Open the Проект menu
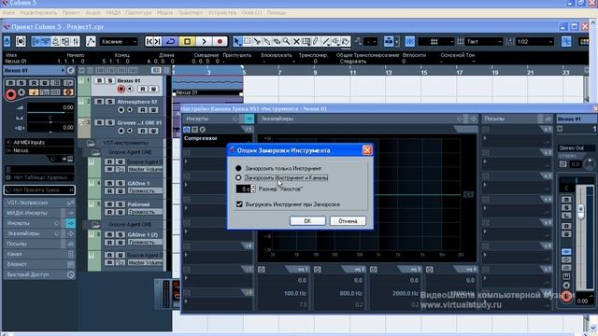Screen dimensions: 598x336 (71, 12)
